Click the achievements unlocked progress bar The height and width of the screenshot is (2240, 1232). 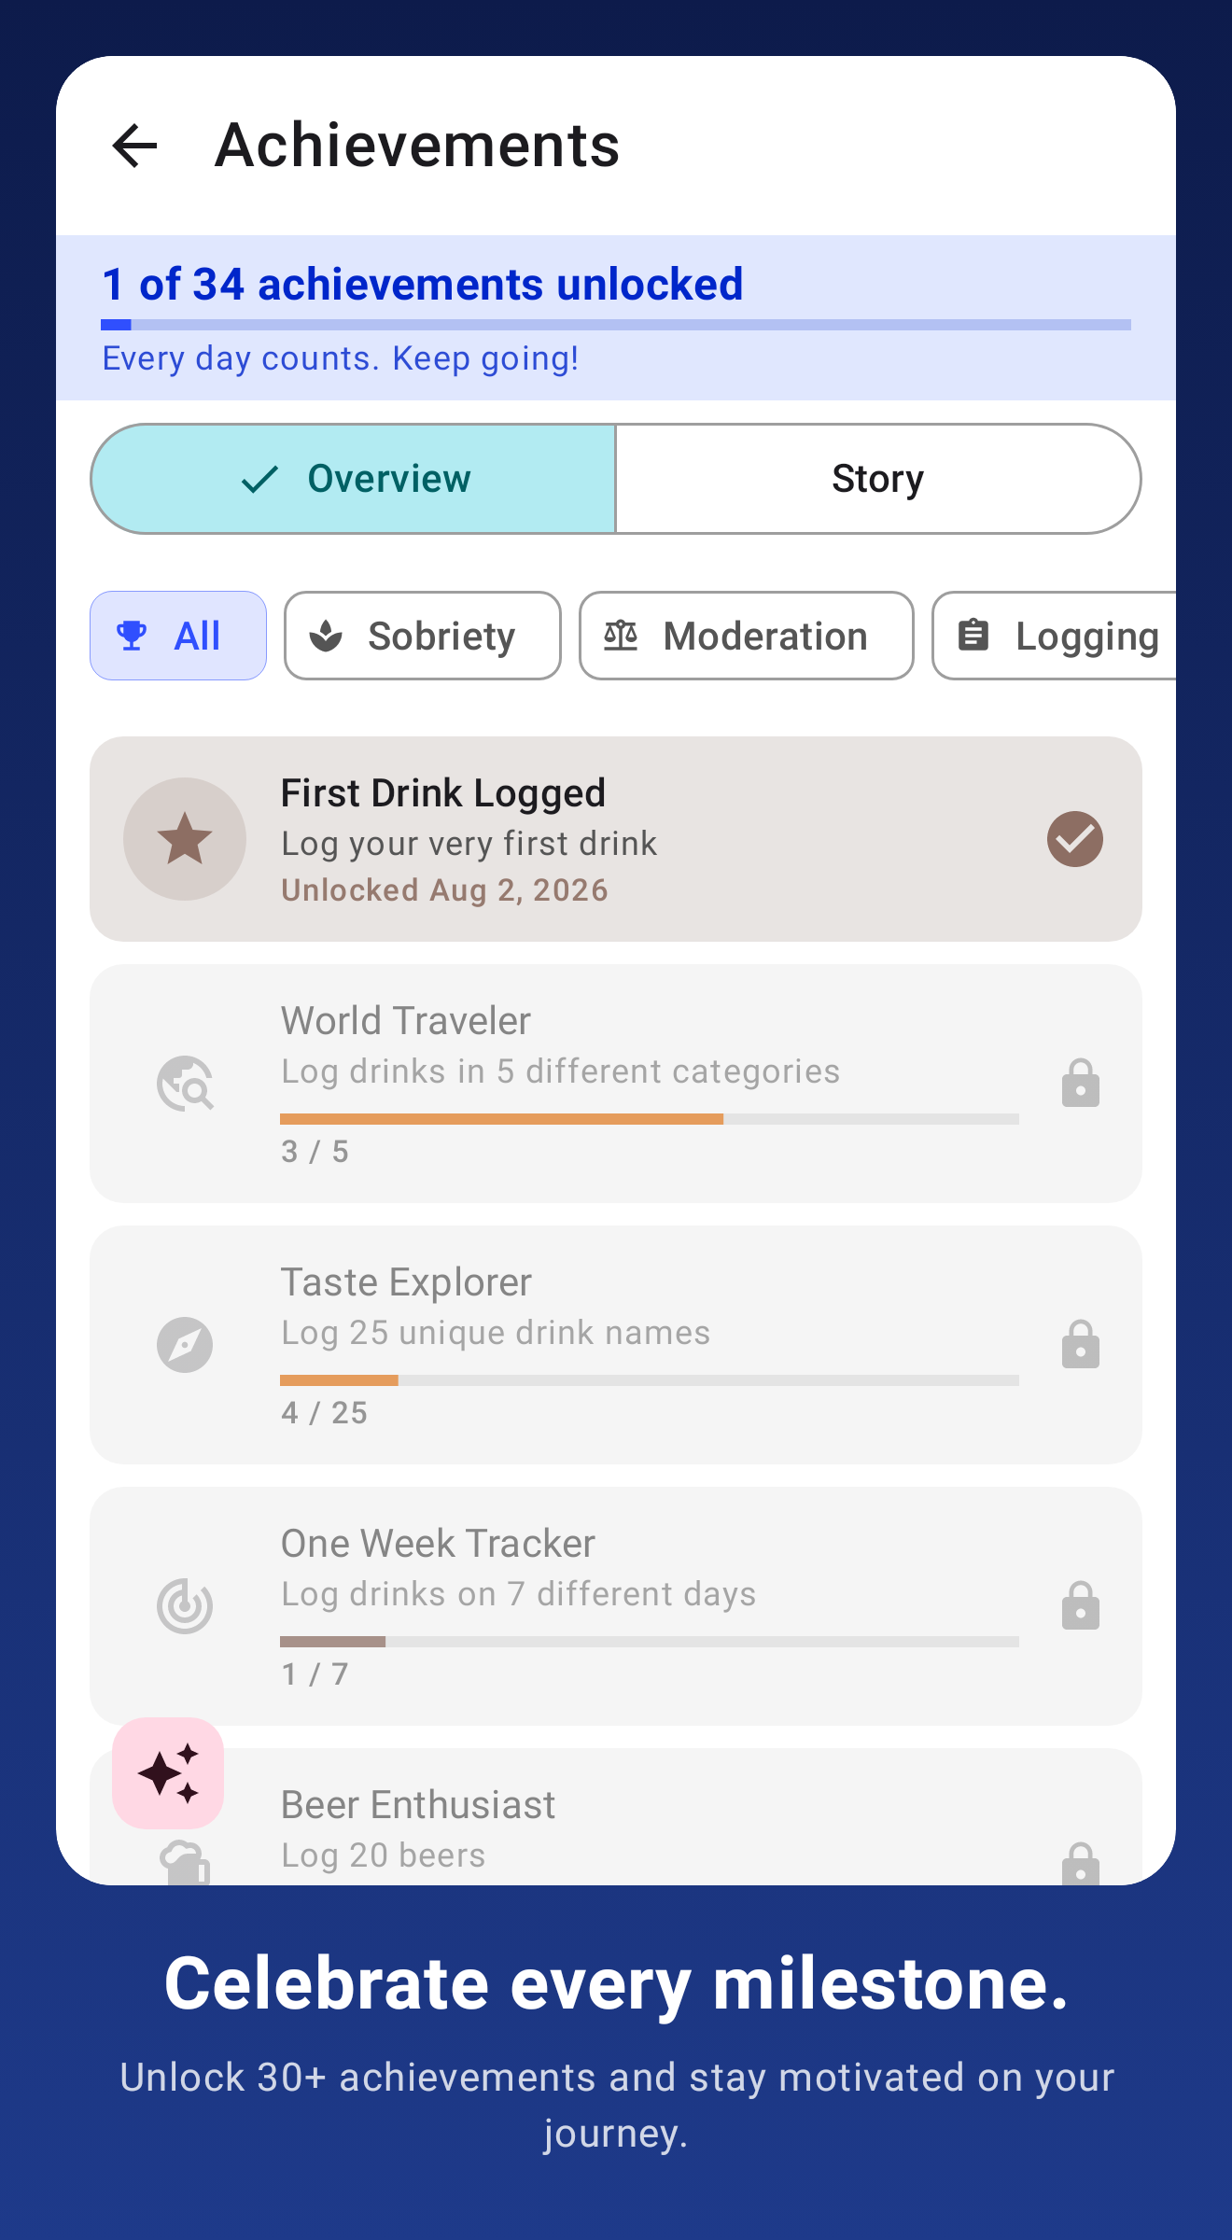point(616,325)
